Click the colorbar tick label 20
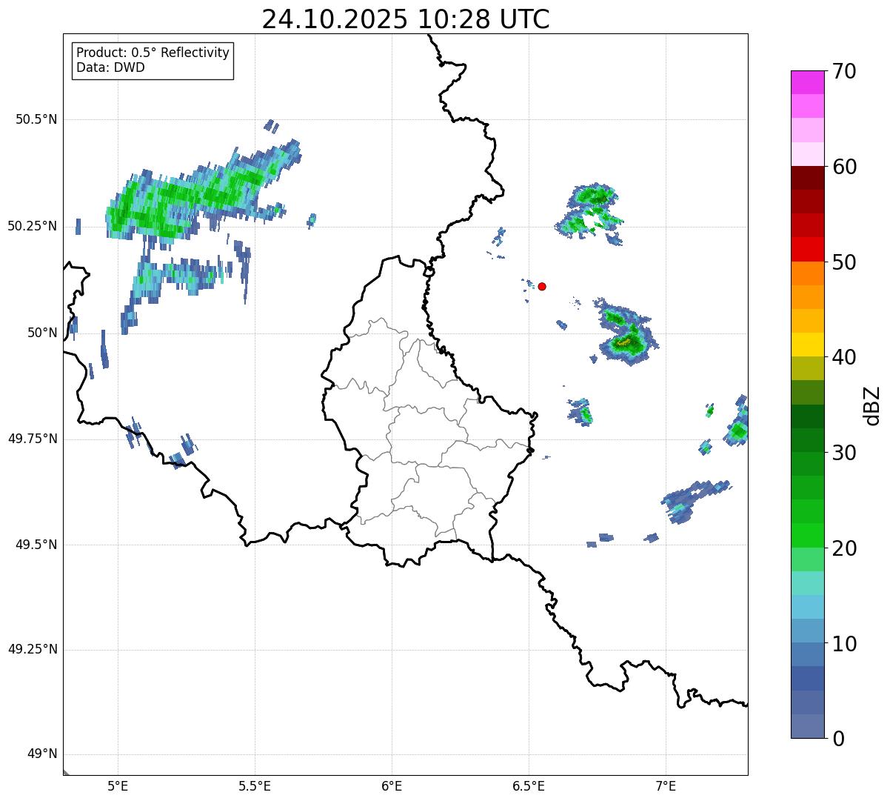 [844, 548]
